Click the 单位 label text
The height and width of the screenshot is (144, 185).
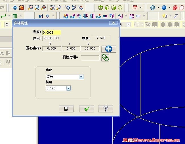coord(49,70)
